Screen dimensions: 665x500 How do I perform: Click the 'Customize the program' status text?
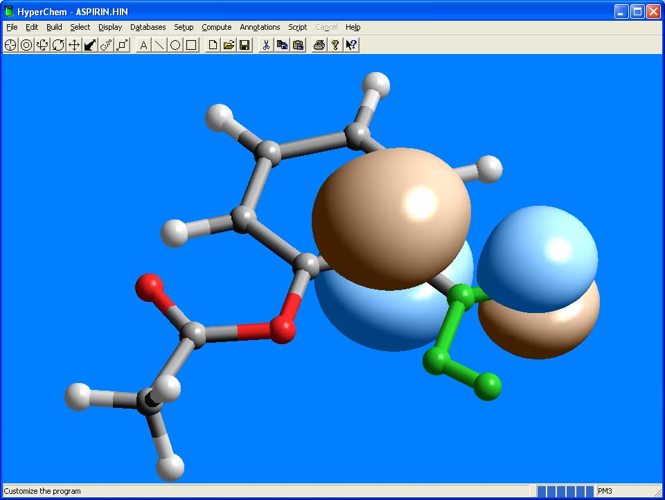coord(42,491)
